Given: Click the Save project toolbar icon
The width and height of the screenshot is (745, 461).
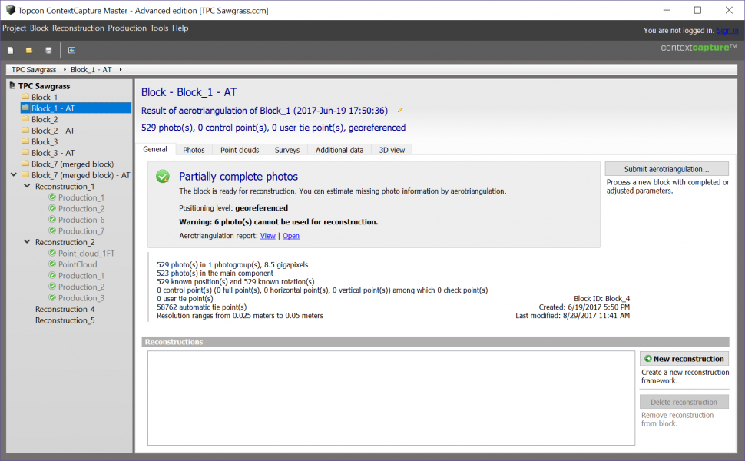Looking at the screenshot, I should pyautogui.click(x=48, y=50).
